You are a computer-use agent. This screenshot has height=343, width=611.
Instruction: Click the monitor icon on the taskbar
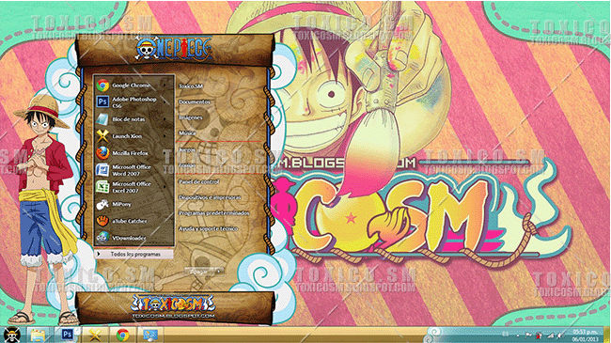click(x=150, y=335)
